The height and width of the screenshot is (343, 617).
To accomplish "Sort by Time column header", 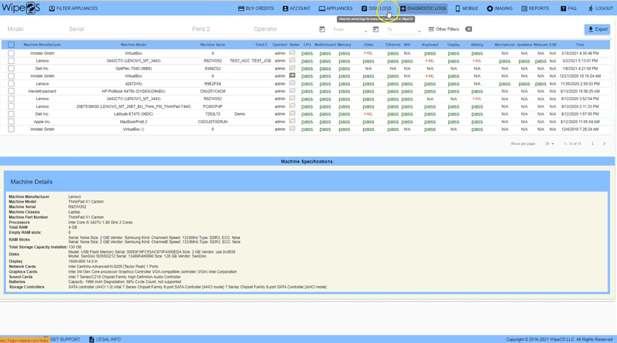I will click(580, 45).
